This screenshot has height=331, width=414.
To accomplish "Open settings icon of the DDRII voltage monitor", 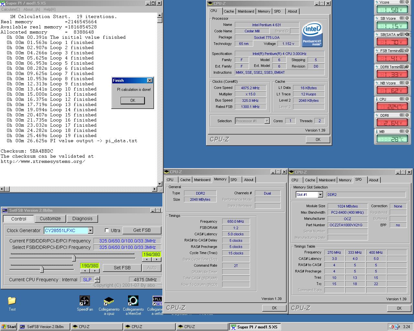I will [x=402, y=115].
